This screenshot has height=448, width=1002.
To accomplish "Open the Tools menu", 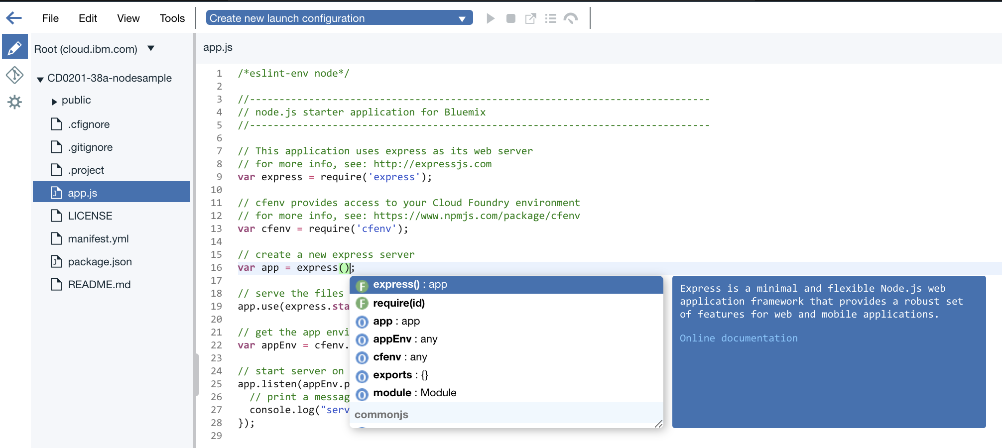I will [x=172, y=18].
